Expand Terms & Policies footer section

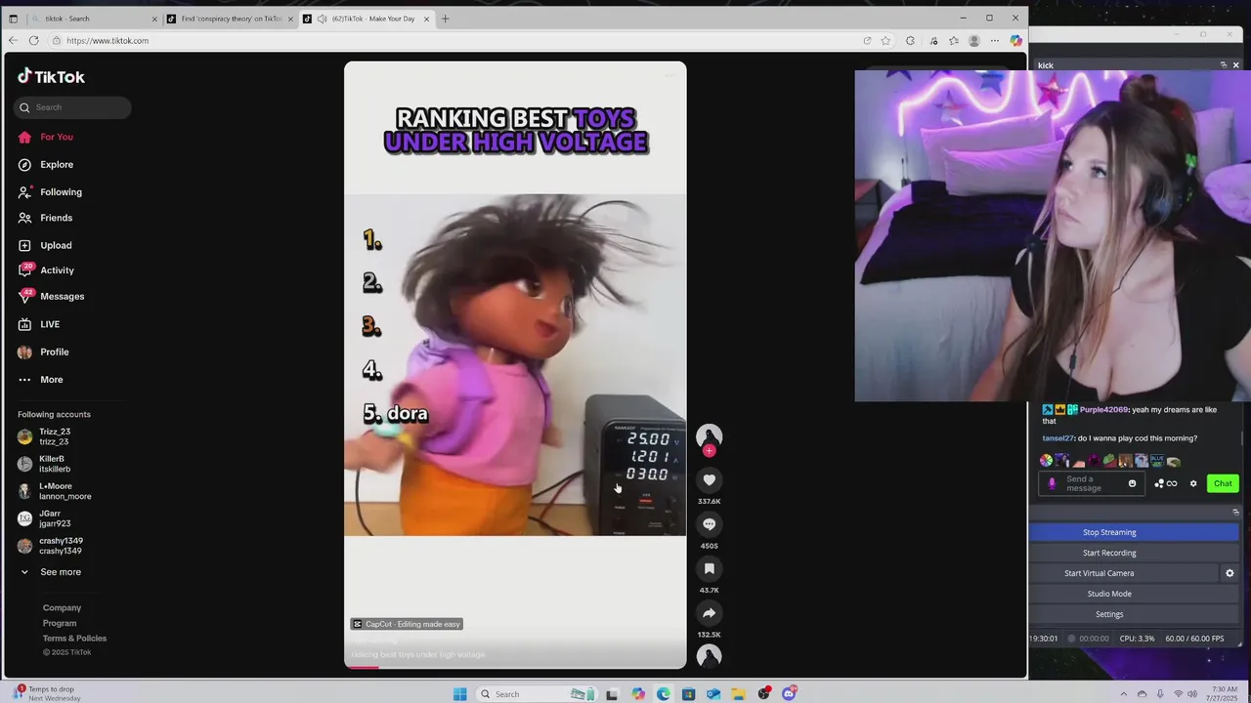(x=74, y=639)
